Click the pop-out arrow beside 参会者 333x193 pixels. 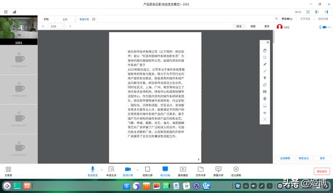coord(277,19)
